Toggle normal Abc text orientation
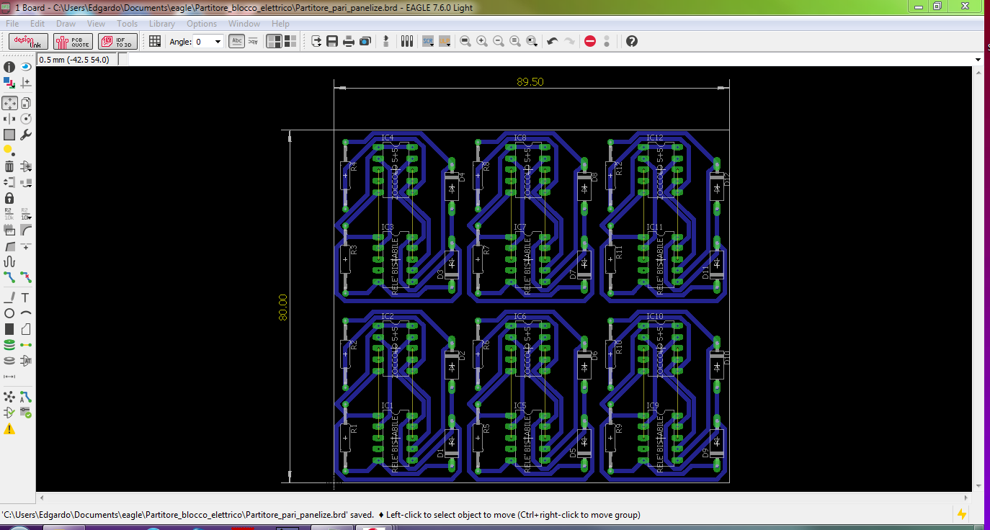 point(236,41)
